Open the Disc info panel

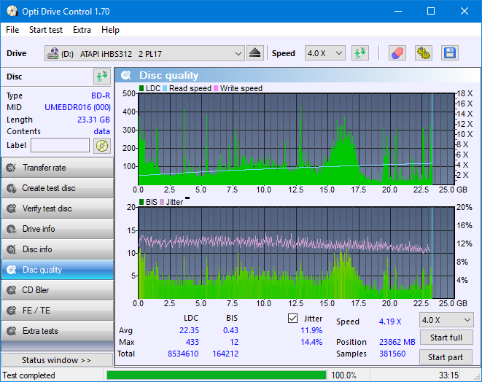click(x=58, y=249)
